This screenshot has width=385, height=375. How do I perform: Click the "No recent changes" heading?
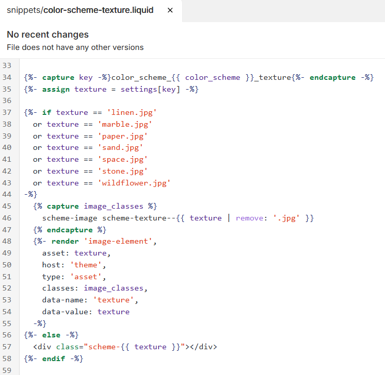pyautogui.click(x=47, y=35)
